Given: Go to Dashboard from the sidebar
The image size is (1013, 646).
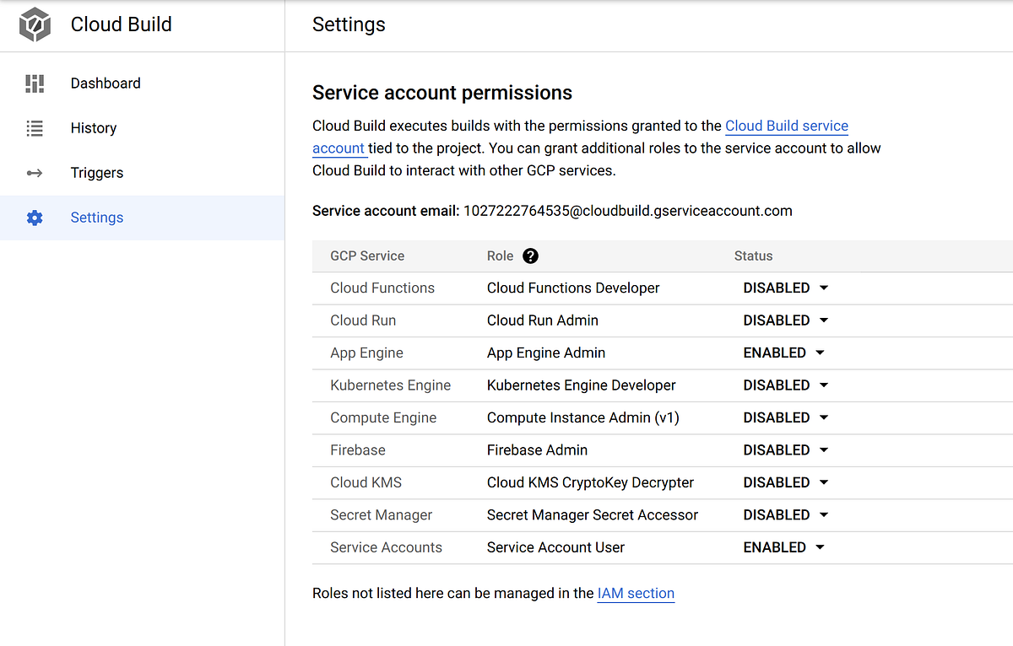Looking at the screenshot, I should [106, 83].
